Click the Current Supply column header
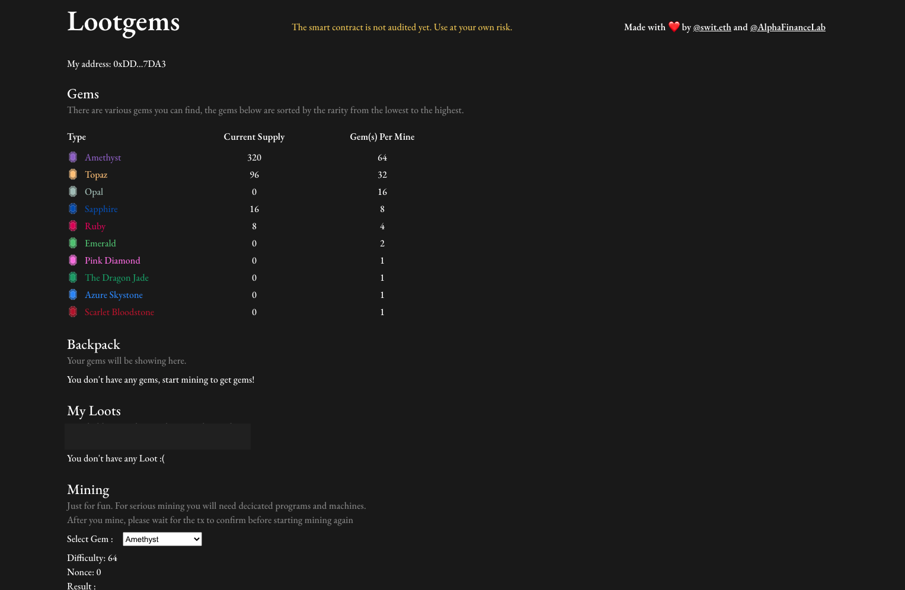The height and width of the screenshot is (590, 905). click(x=254, y=137)
